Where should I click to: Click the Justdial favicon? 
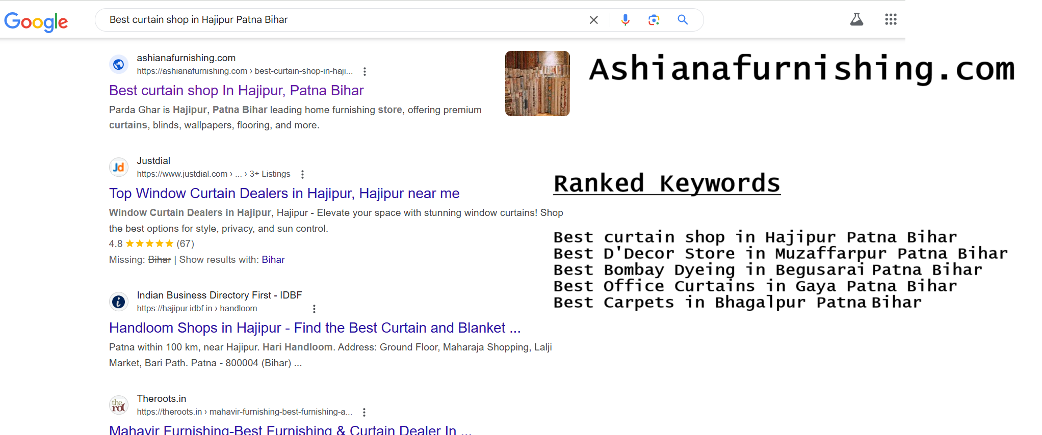coord(119,167)
